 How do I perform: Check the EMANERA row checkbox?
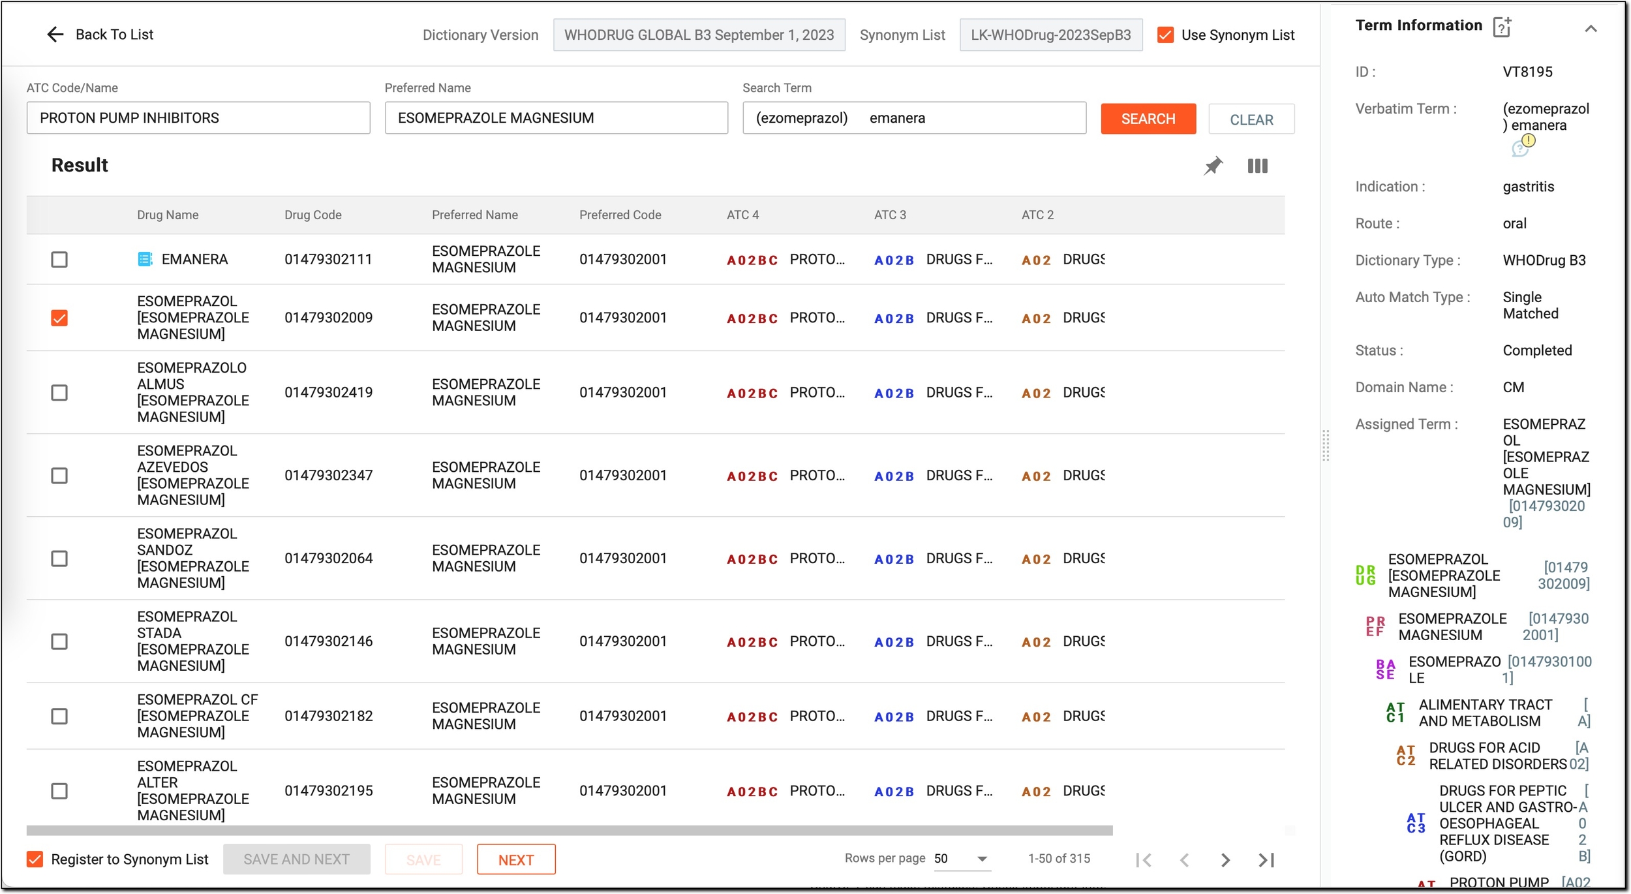pyautogui.click(x=59, y=260)
